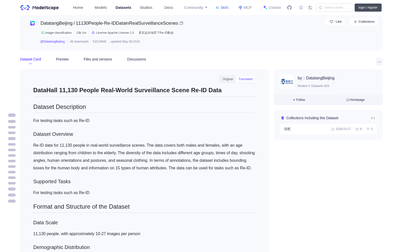Open the Models section
Screen dimensions: 403x252
(101, 8)
